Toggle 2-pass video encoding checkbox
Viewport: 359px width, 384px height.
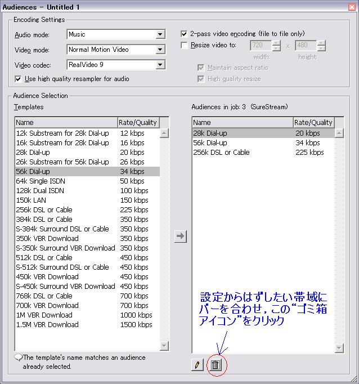click(x=184, y=34)
